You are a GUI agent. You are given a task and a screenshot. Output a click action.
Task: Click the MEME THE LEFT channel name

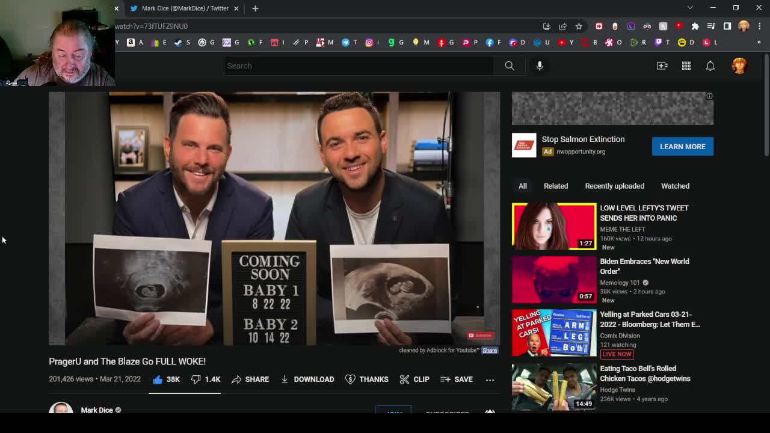pyautogui.click(x=622, y=229)
